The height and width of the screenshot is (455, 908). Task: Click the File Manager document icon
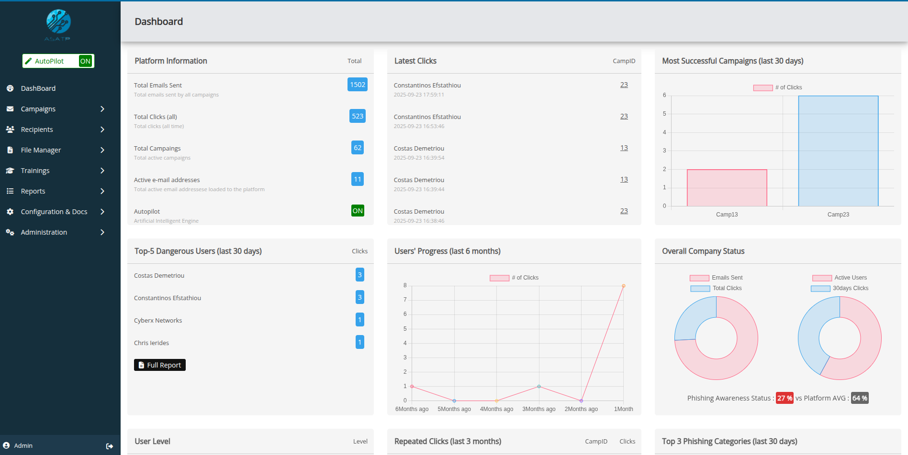click(10, 150)
